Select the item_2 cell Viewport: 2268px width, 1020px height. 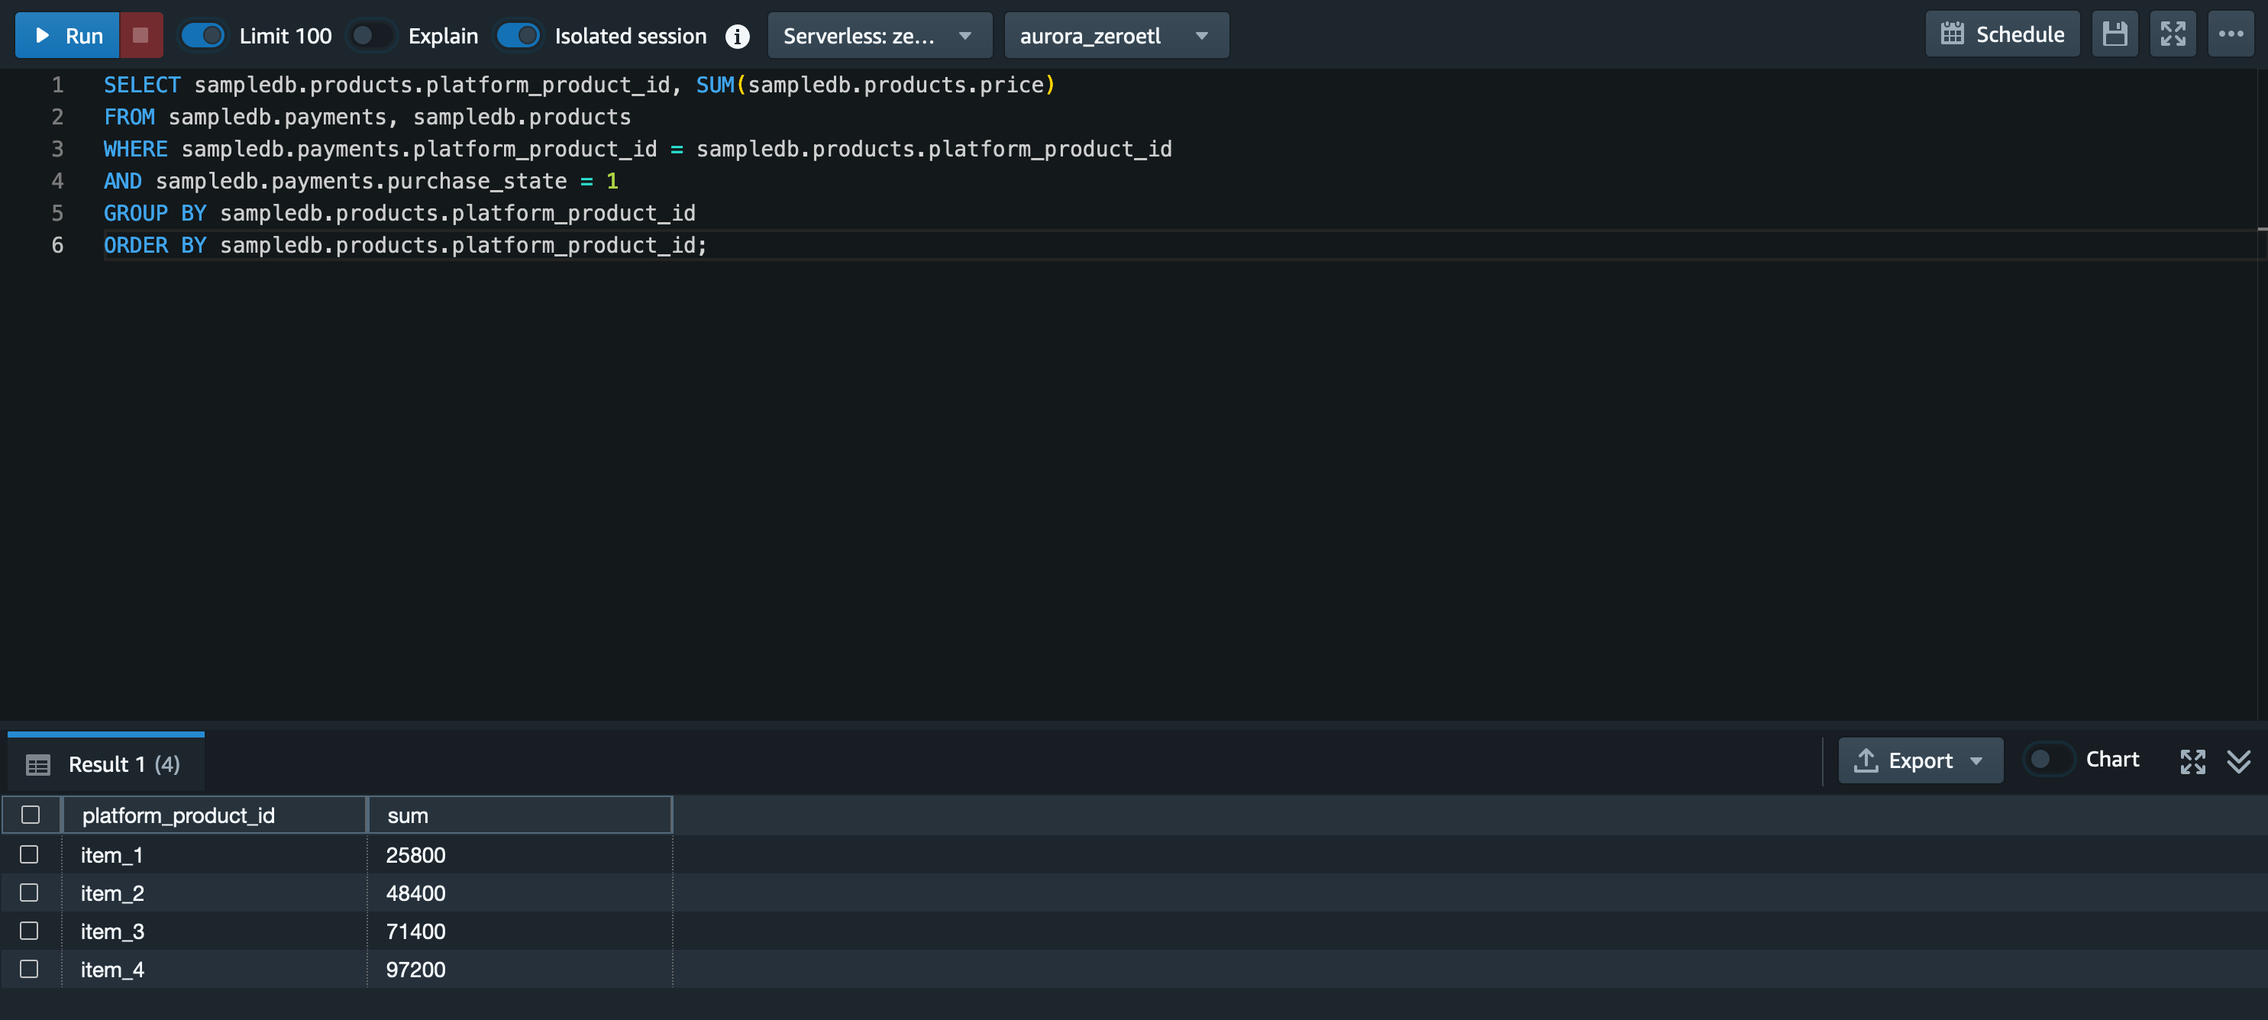214,893
